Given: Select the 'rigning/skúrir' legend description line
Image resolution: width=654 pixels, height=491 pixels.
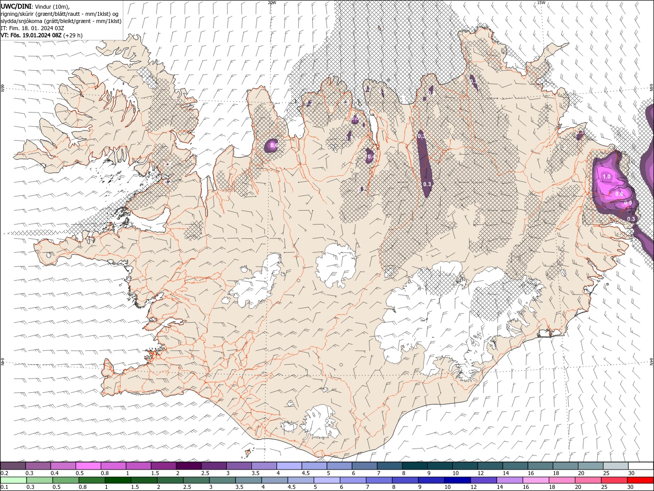Looking at the screenshot, I should 60,14.
